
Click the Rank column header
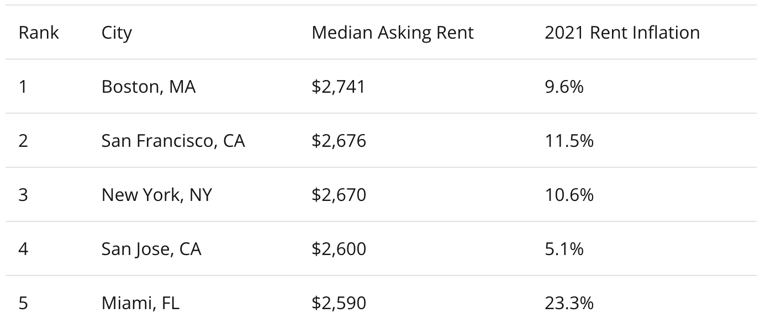coord(39,33)
